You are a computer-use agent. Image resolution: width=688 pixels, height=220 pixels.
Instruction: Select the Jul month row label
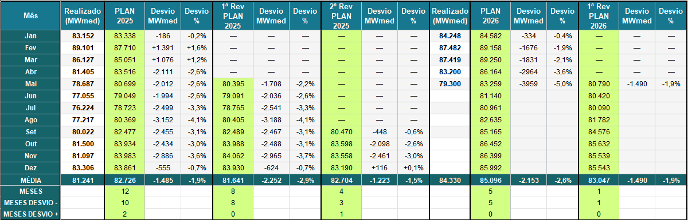click(31, 107)
